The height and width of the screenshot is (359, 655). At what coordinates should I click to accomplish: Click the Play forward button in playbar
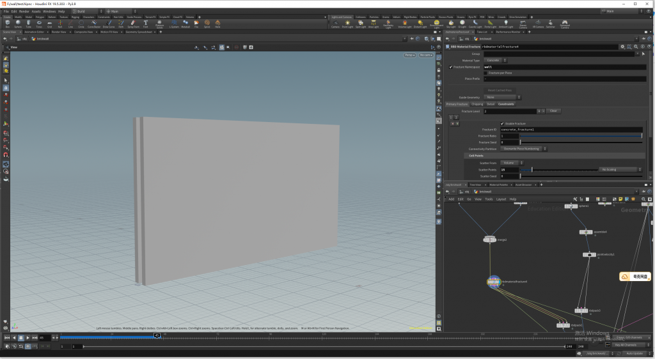point(28,338)
